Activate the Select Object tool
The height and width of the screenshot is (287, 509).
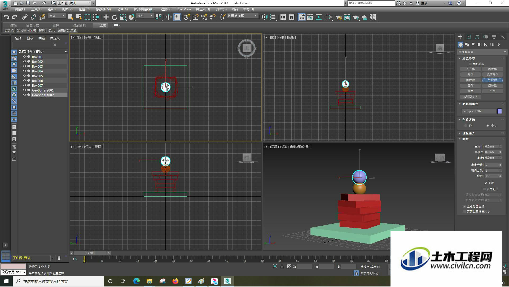[70, 17]
